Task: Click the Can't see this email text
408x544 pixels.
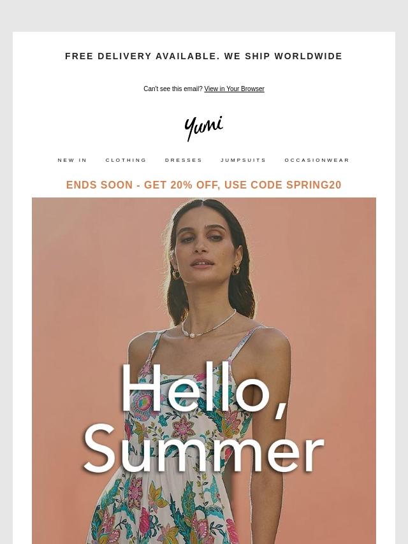Action: pyautogui.click(x=173, y=89)
